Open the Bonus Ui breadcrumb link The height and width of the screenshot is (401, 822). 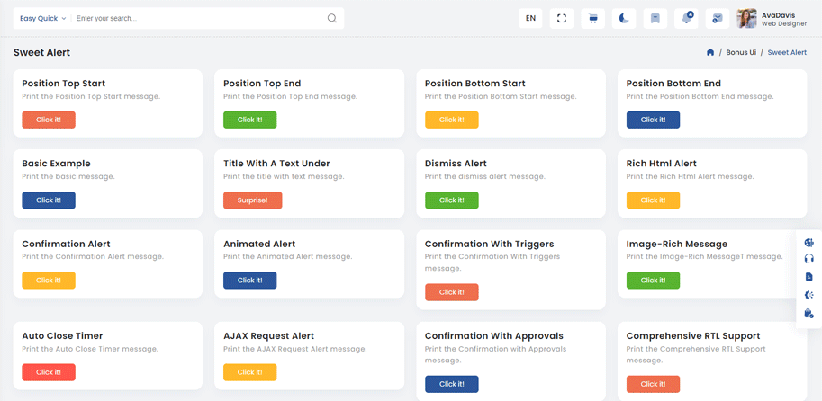pos(741,52)
